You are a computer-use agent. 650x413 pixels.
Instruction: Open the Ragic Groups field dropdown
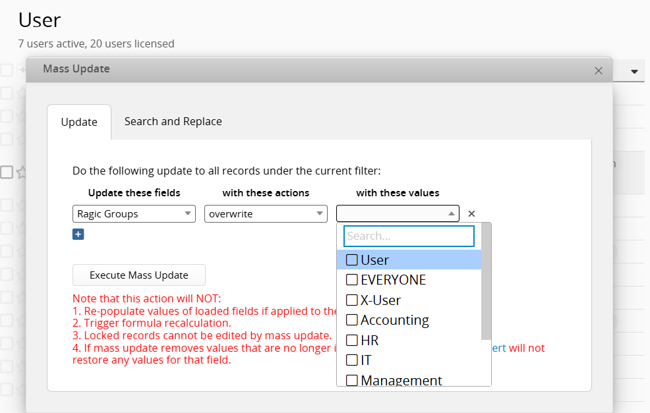click(134, 213)
